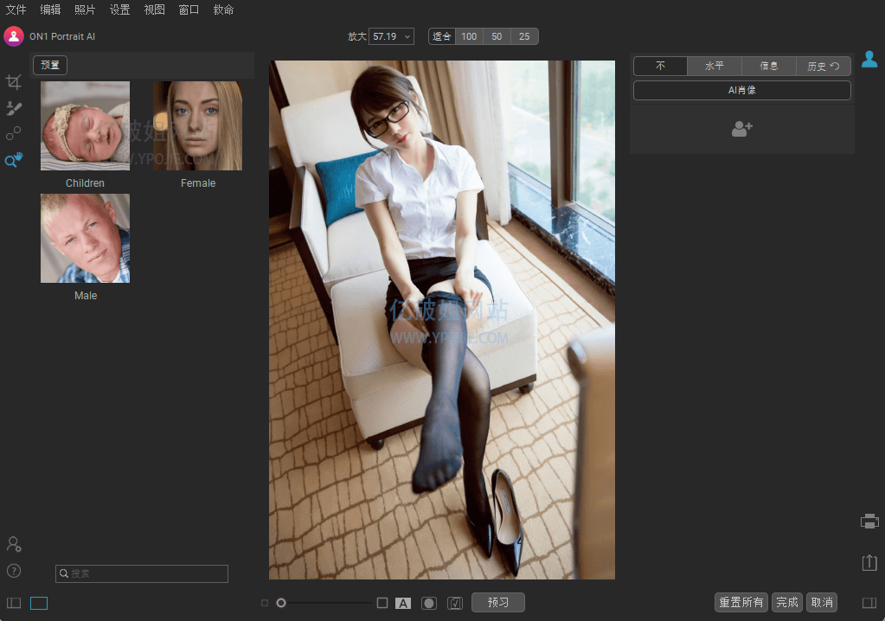
Task: Open the 文件 menu
Action: click(x=16, y=10)
